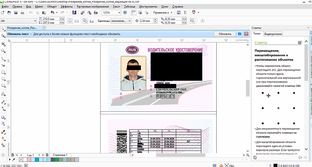
Task: Switch to the Видеоролики tab
Action: tap(273, 34)
